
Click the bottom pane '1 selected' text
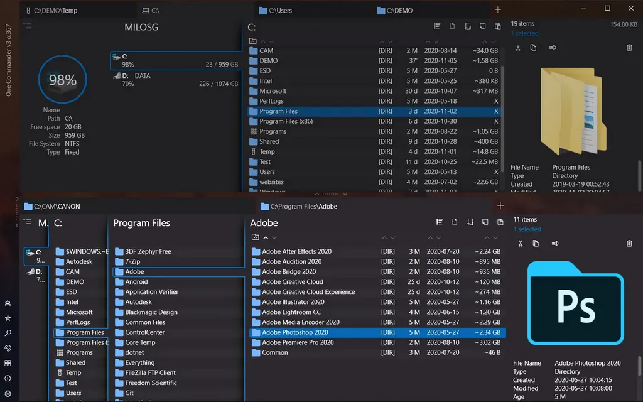pyautogui.click(x=527, y=229)
